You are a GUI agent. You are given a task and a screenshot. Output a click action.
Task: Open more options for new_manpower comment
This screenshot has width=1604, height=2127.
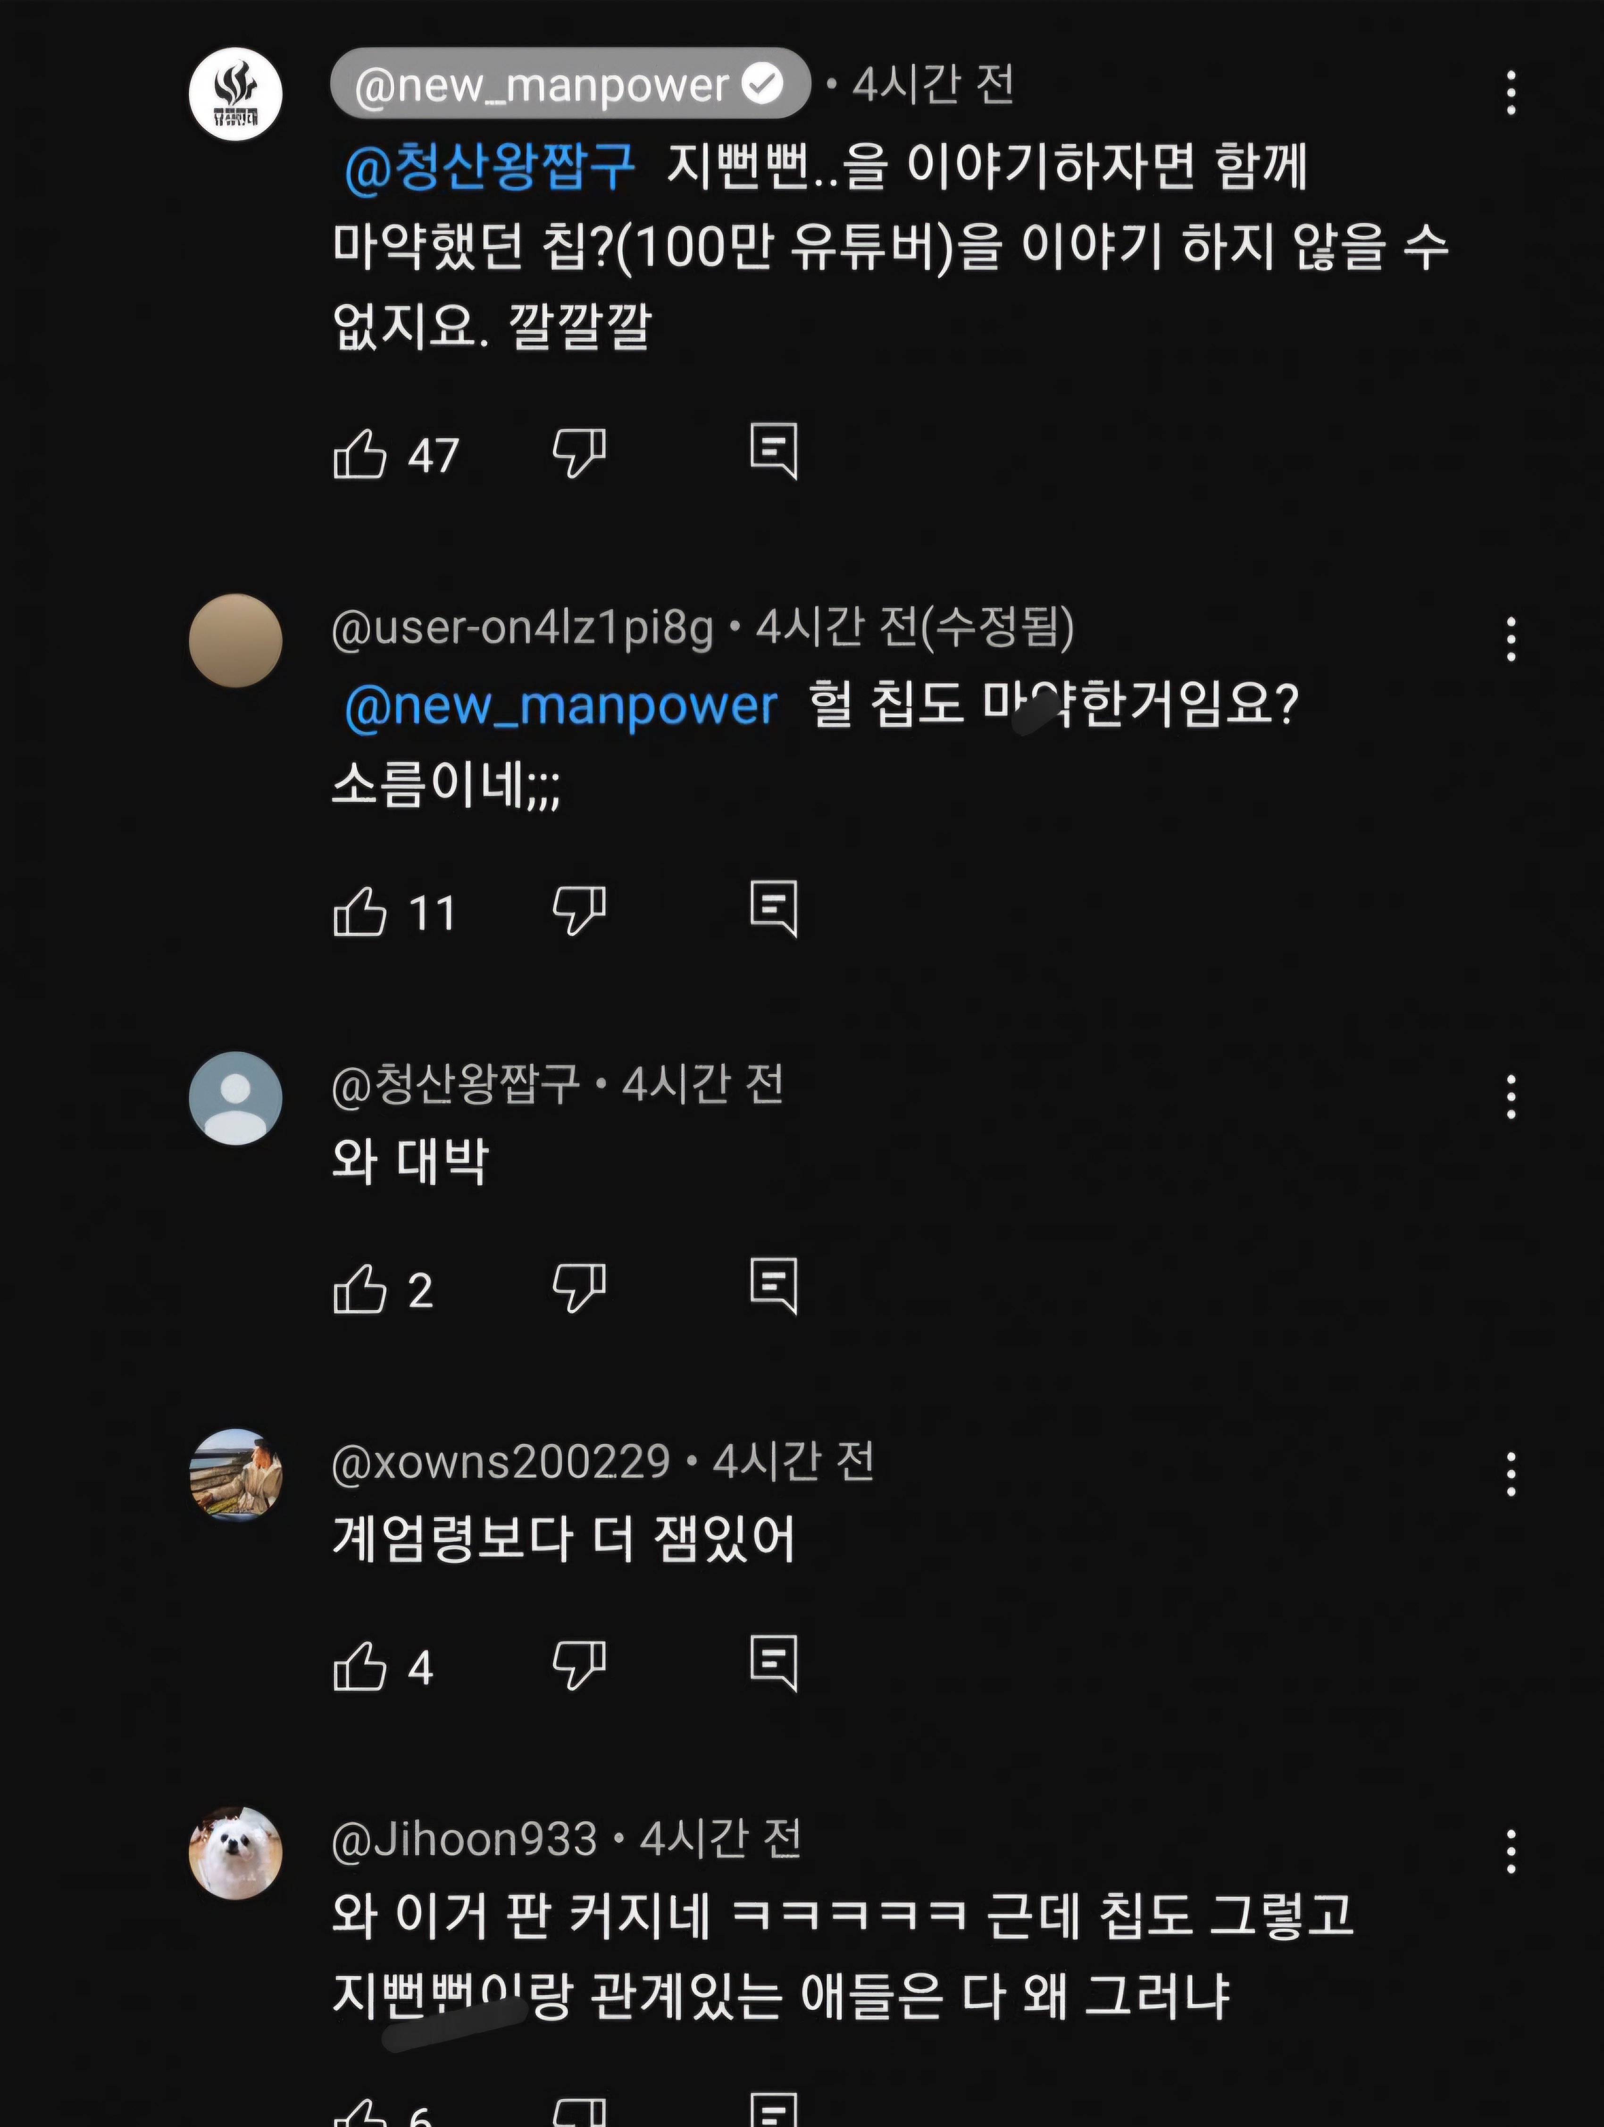tap(1511, 93)
